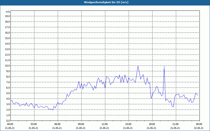Click the '8,0' y-axis label
This screenshot has width=210, height=131.
tap(8, 77)
